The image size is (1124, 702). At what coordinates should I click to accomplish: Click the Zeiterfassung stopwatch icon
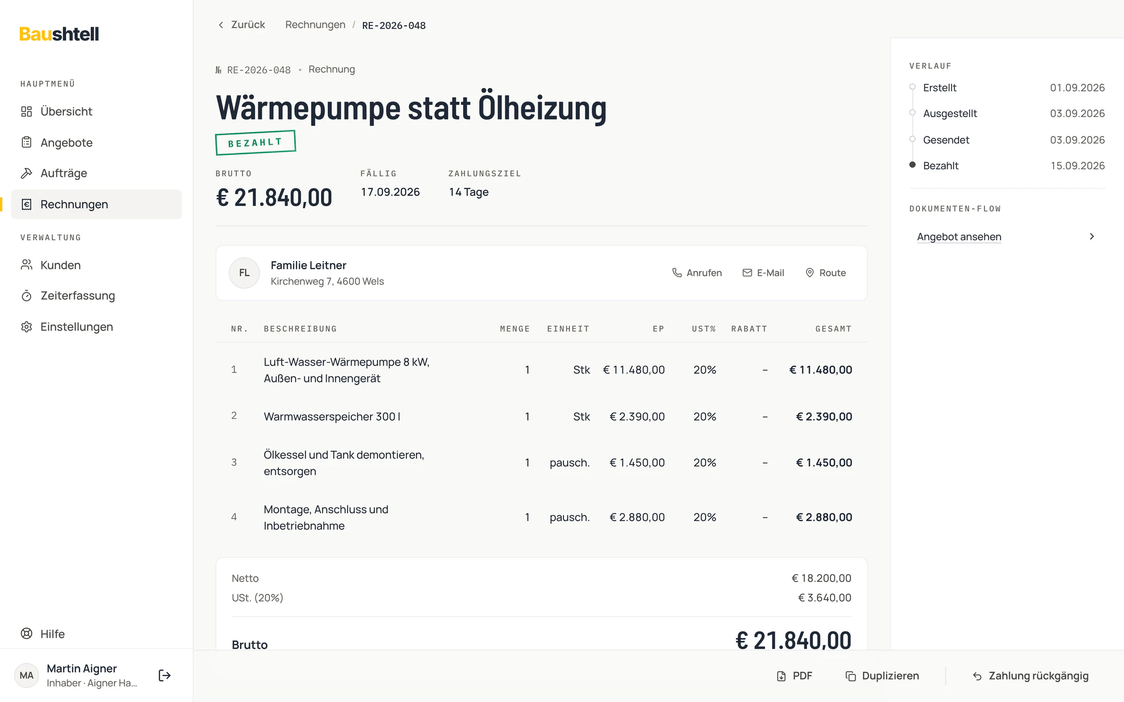tap(27, 296)
